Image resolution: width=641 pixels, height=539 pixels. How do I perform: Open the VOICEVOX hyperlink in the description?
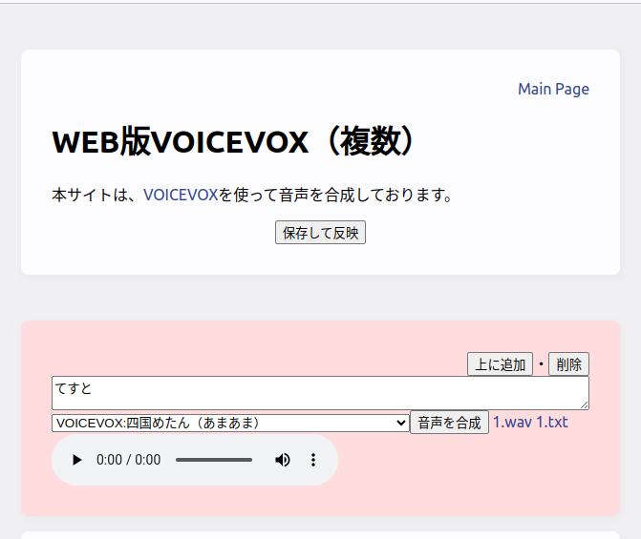(x=181, y=195)
